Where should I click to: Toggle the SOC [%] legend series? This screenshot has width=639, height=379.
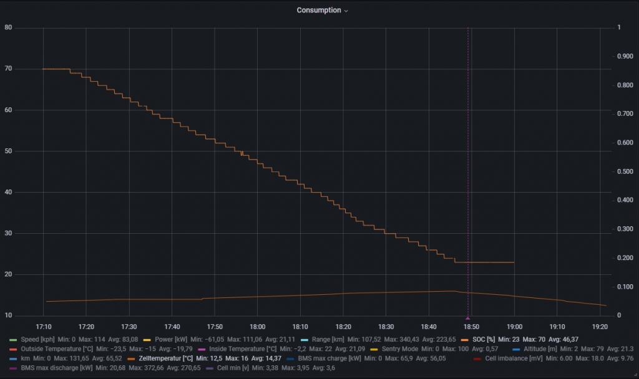click(x=484, y=339)
